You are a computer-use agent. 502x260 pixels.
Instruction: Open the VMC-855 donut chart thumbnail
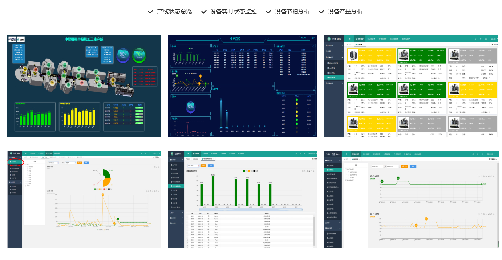coord(84,200)
